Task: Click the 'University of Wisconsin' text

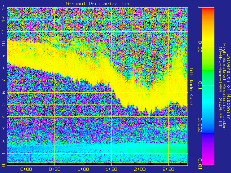Action: [x=228, y=86]
